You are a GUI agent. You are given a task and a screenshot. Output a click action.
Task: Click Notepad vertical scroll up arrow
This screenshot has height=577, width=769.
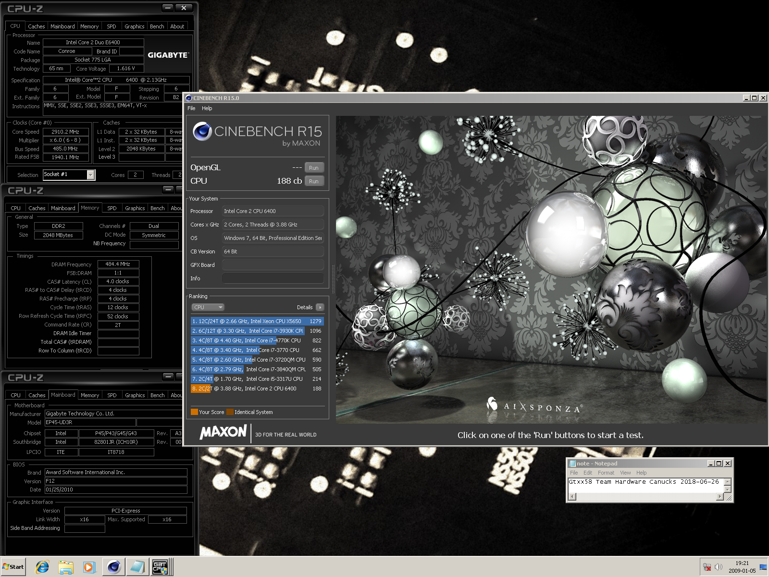pyautogui.click(x=728, y=481)
